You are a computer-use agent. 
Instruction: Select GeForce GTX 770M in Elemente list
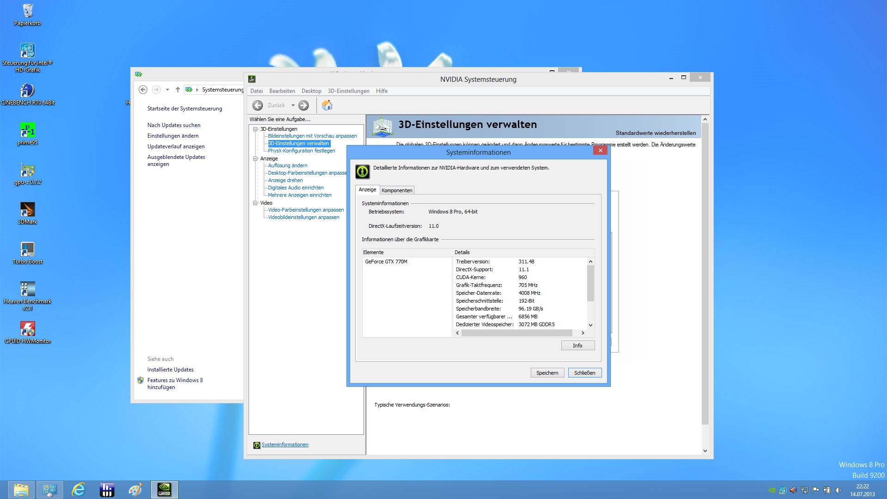coord(386,262)
